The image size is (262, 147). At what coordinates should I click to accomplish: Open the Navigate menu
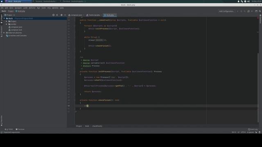[18, 8]
